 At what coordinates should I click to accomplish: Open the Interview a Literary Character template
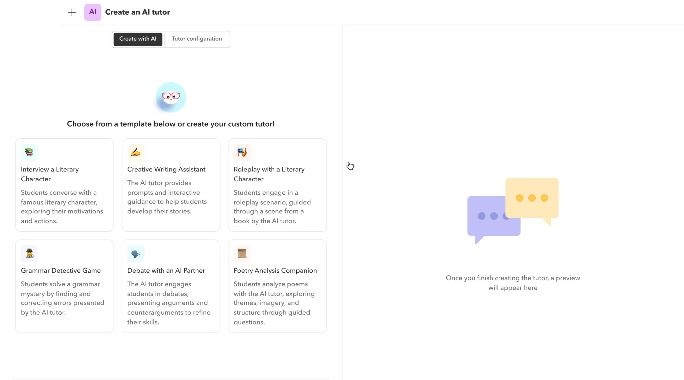pos(64,185)
